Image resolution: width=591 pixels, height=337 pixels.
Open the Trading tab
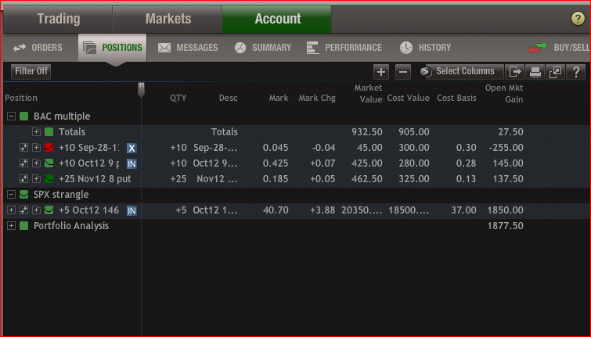[59, 19]
